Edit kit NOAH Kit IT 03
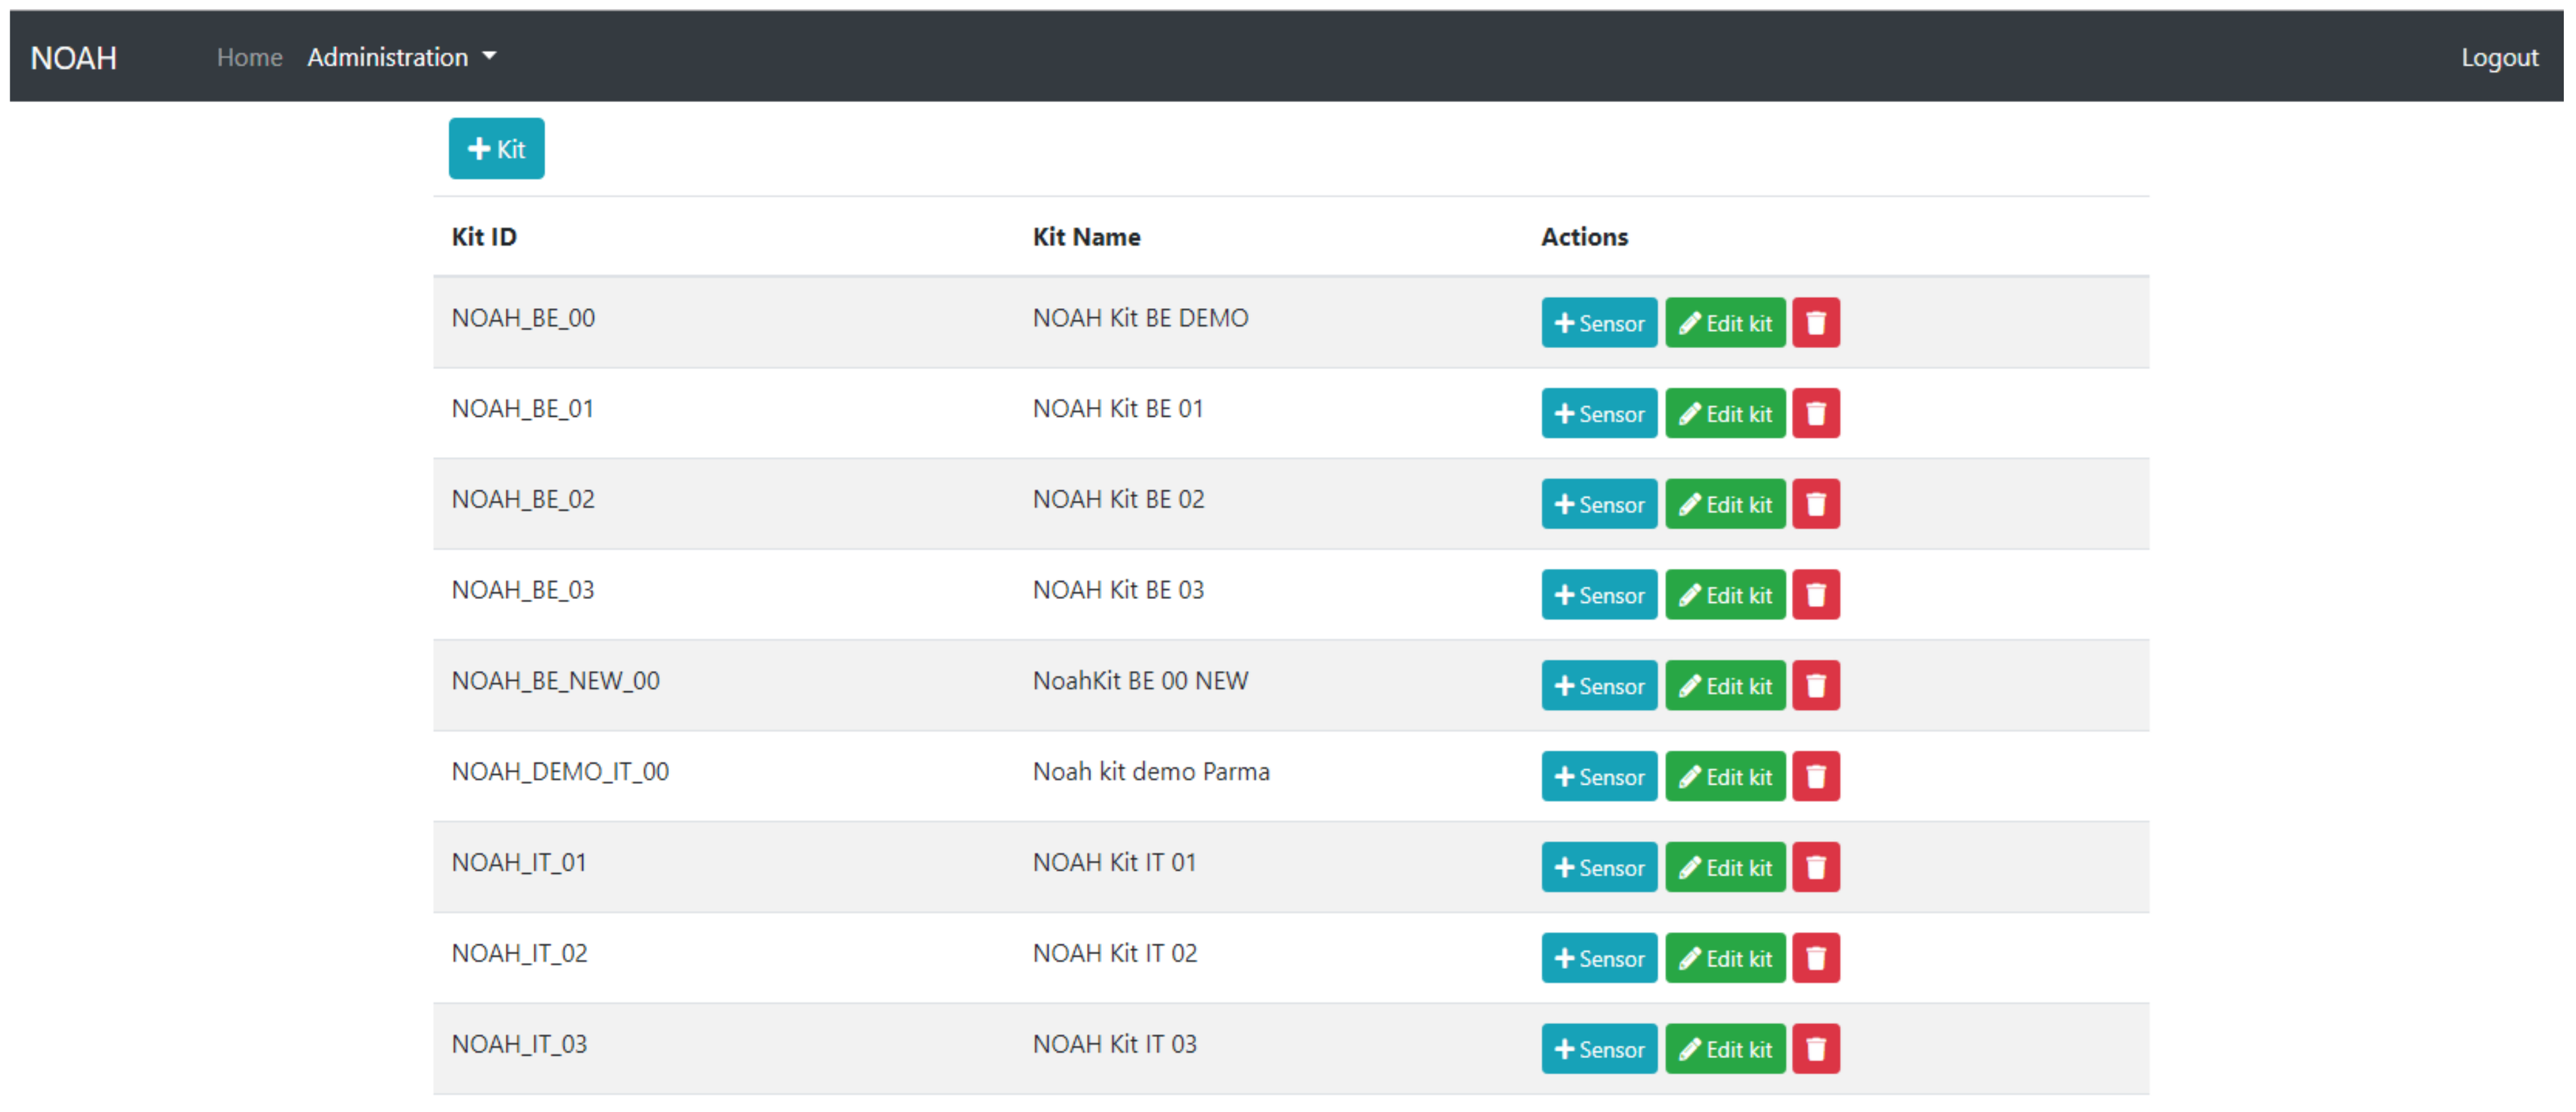The width and height of the screenshot is (2576, 1112). 1724,1049
